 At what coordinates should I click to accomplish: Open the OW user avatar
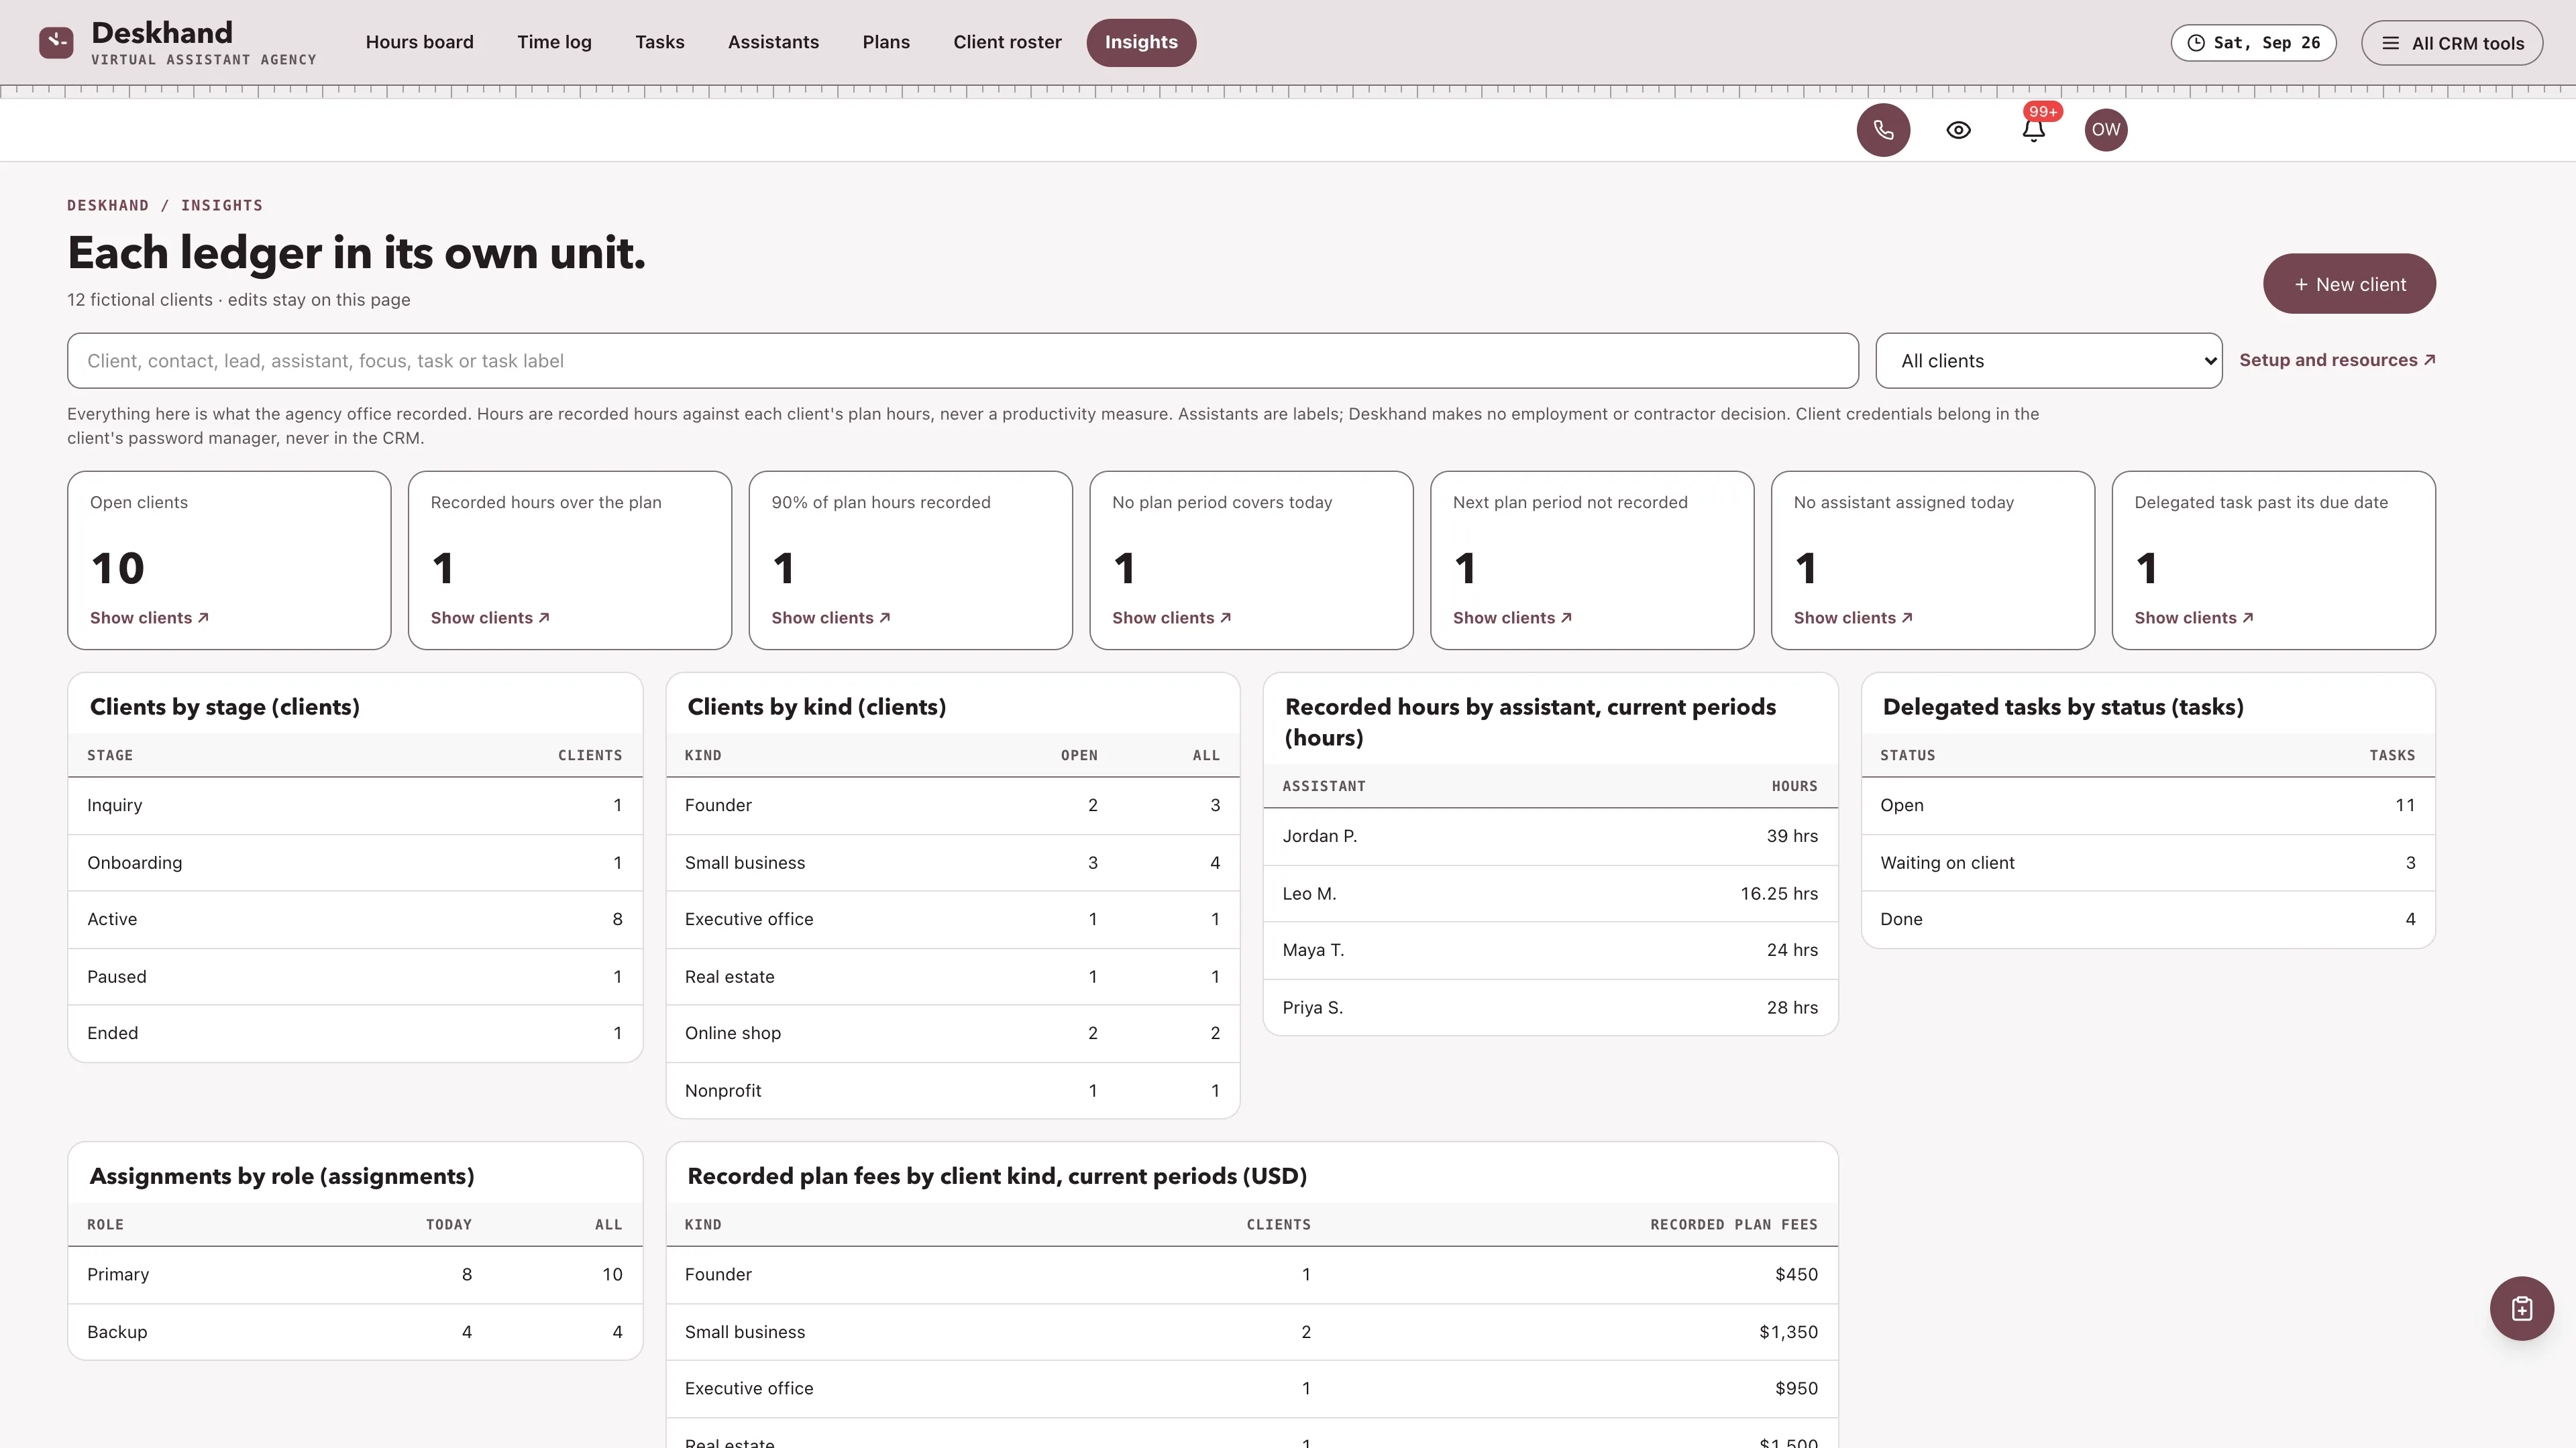coord(2106,130)
